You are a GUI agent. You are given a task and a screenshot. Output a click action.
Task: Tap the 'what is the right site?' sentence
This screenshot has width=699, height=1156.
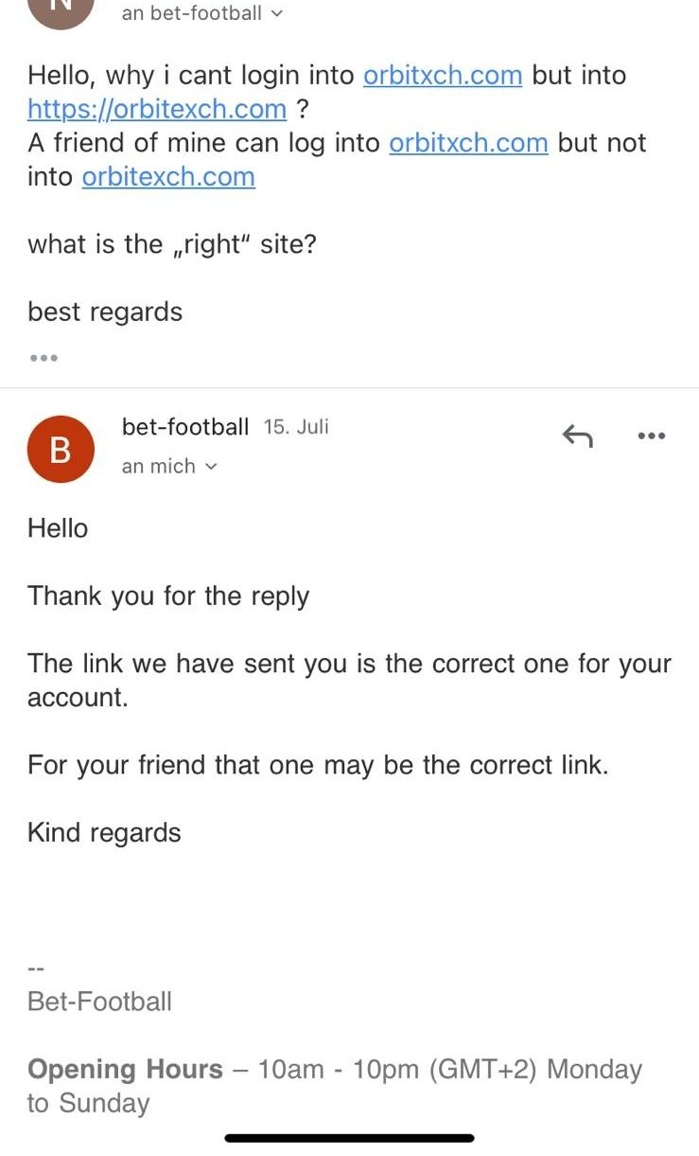pyautogui.click(x=172, y=244)
